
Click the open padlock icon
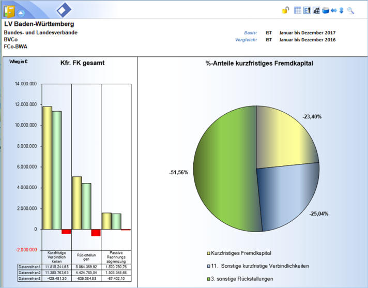pos(285,10)
